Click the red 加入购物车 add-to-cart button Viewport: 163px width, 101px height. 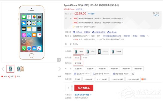click(84, 88)
